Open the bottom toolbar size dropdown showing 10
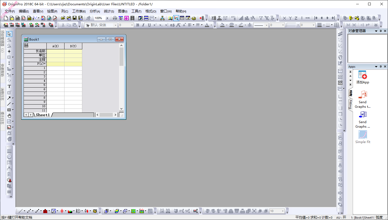This screenshot has height=220, width=388. [283, 211]
